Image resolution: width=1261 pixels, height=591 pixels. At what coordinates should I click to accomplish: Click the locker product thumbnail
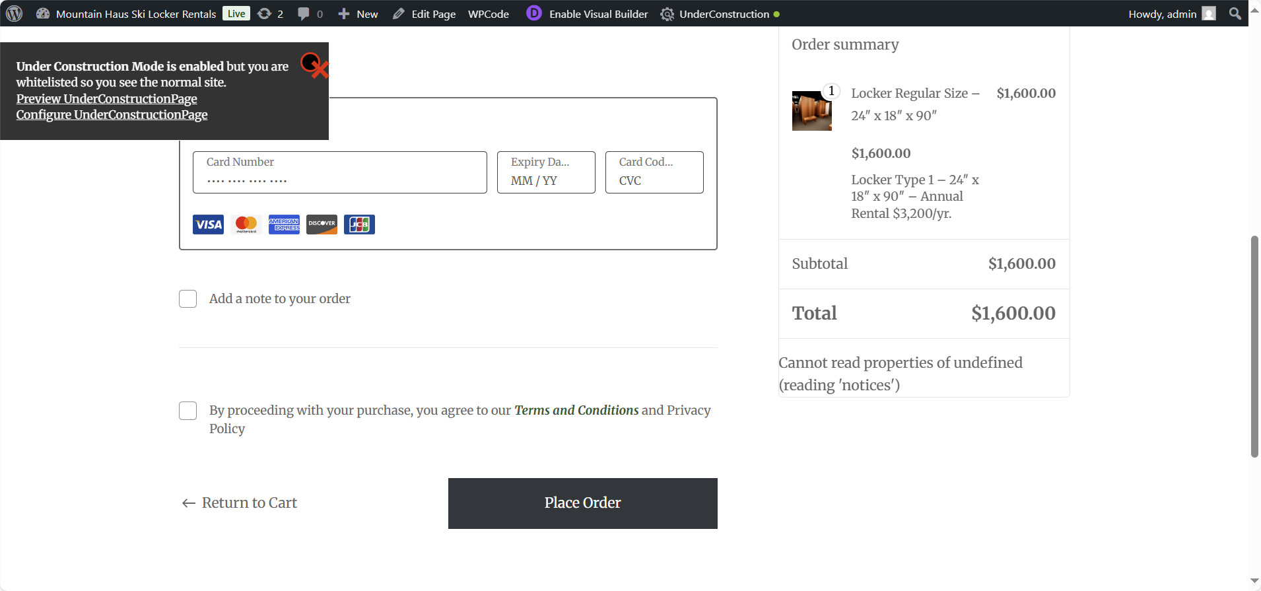(812, 111)
